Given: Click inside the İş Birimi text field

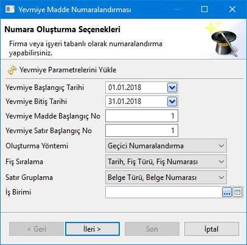Looking at the screenshot, I should point(164,192).
